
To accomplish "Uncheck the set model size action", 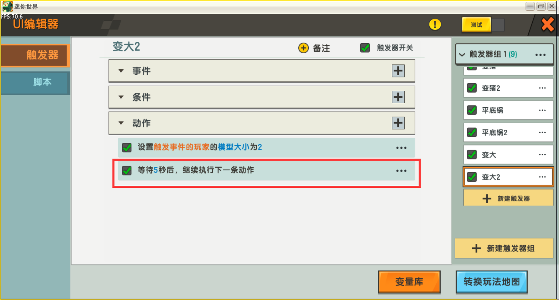I will click(127, 148).
